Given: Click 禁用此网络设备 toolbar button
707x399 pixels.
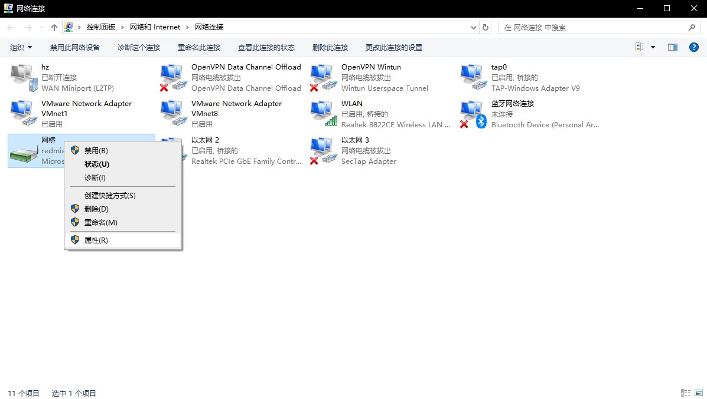Looking at the screenshot, I should [x=75, y=47].
